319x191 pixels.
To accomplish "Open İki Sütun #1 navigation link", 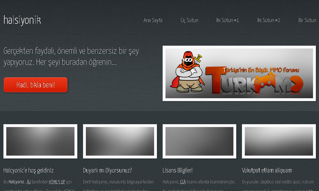I will click(x=227, y=20).
